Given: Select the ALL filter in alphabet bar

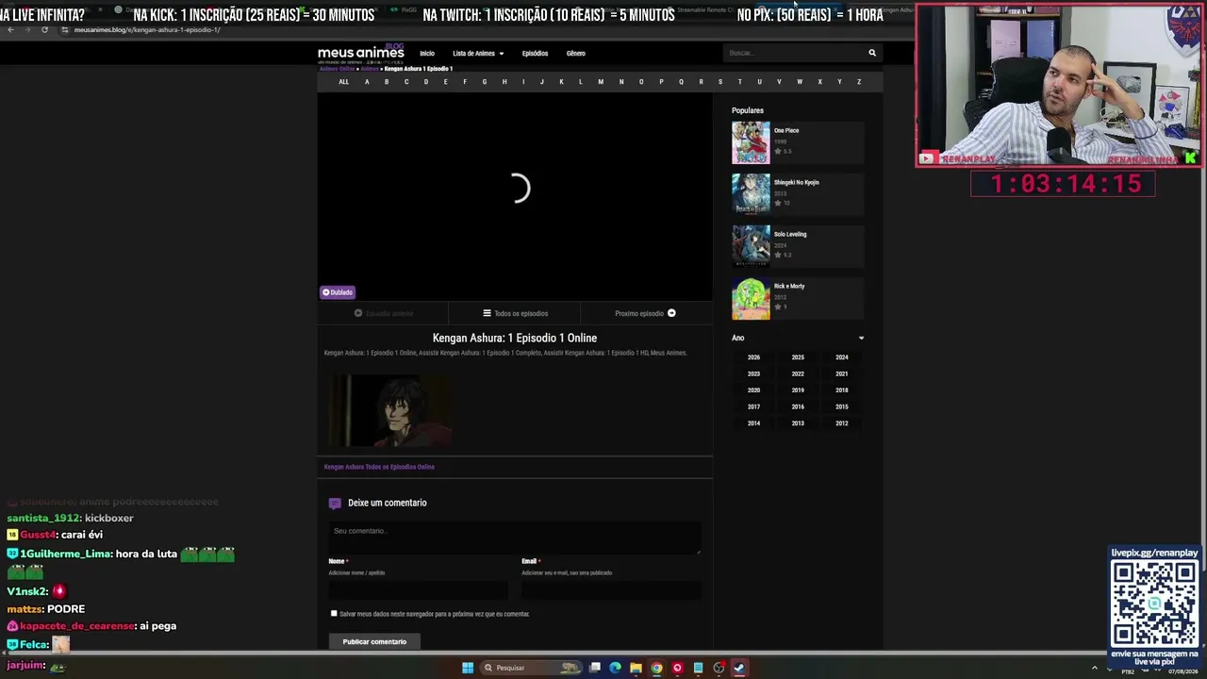Looking at the screenshot, I should (343, 82).
